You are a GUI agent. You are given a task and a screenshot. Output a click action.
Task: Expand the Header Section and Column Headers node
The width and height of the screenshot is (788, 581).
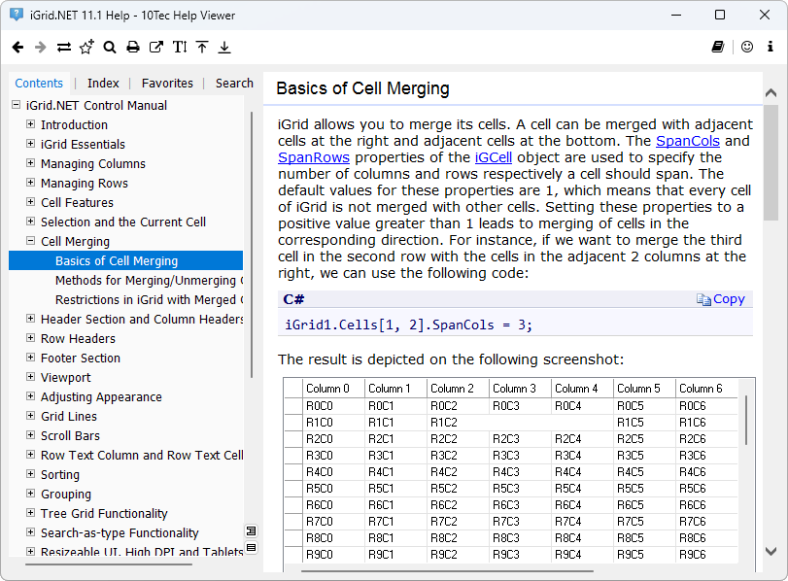(x=31, y=319)
